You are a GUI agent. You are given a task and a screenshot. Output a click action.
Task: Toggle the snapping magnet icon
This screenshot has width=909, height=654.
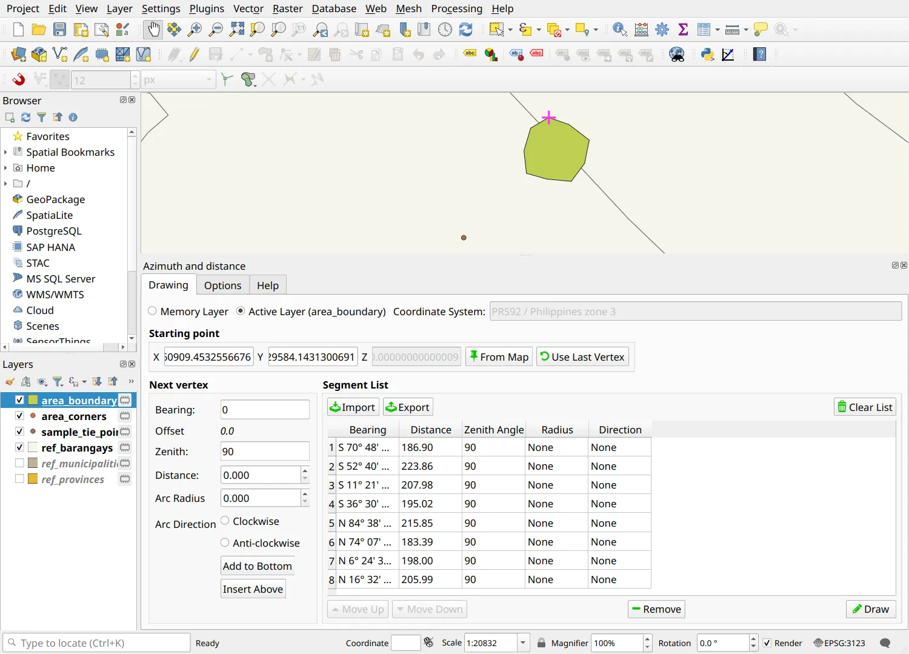(x=19, y=79)
